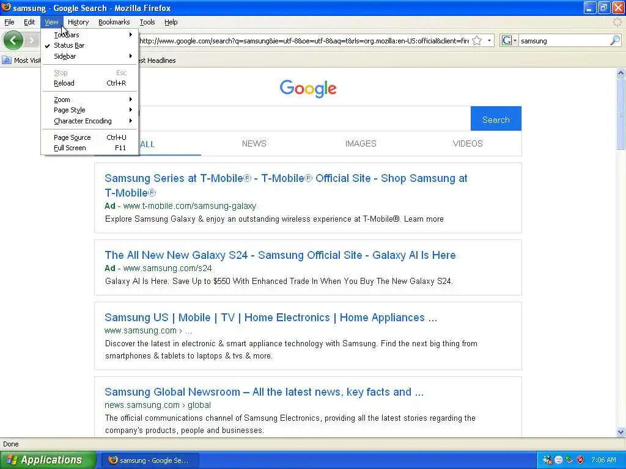Open the All New Galaxy S24 result
Screen dimensions: 626x469
pyautogui.click(x=280, y=255)
